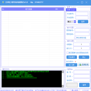The height and width of the screenshot is (91, 91).
Task: Click the 执行成功 count value 0
Action: click(x=75, y=62)
